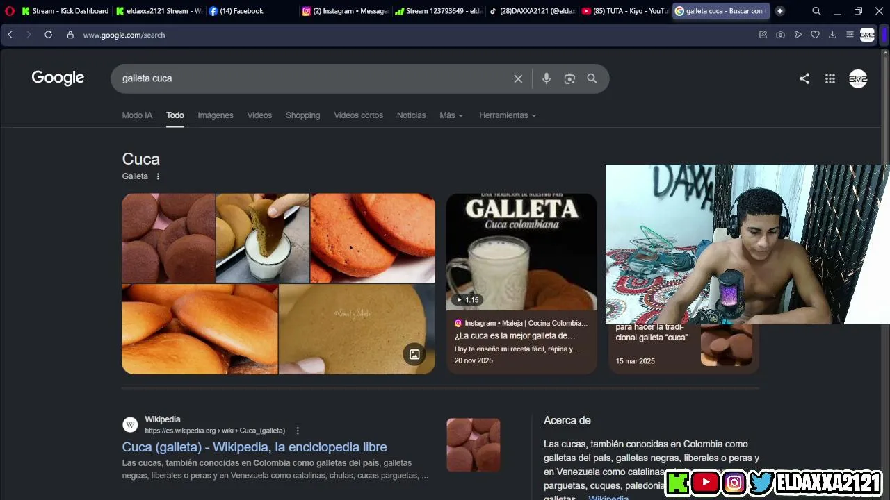Click the address bar URL www.google.com/search
890x500 pixels.
coord(124,35)
